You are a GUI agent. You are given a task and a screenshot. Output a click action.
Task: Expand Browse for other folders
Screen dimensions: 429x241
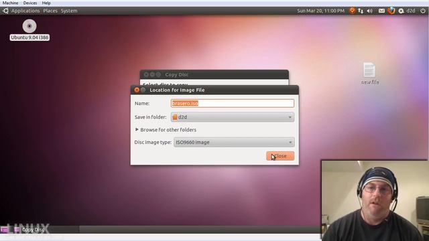tap(166, 130)
